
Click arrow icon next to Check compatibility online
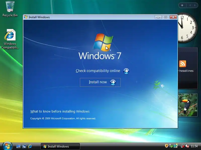click(126, 71)
